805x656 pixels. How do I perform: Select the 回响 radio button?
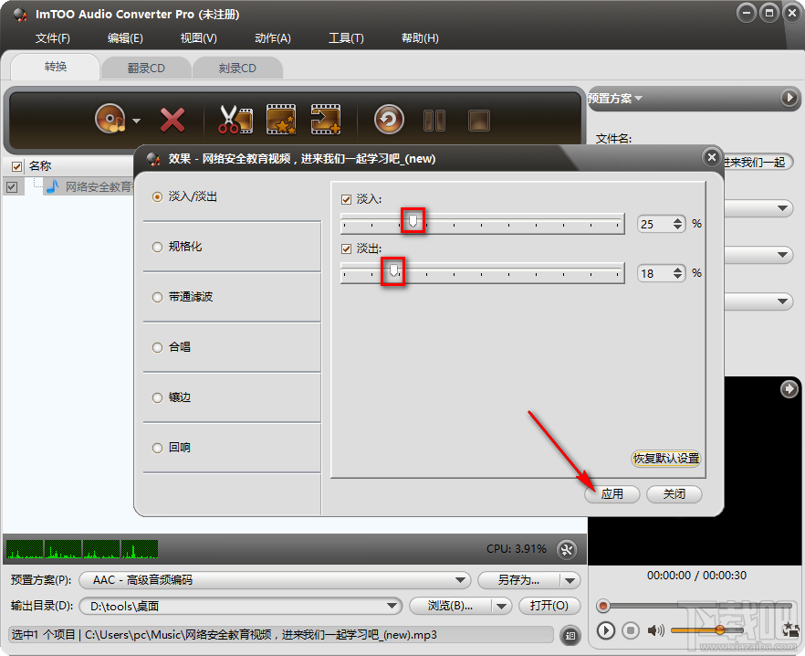tap(156, 448)
